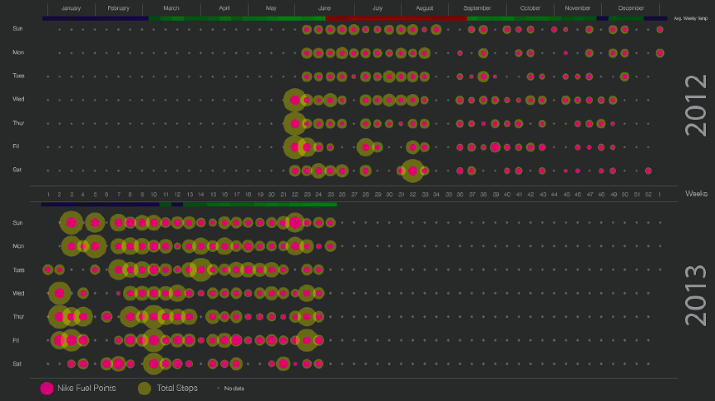Click the Weeks axis label
This screenshot has height=401, width=715.
coord(696,194)
